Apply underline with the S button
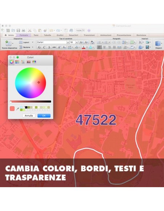164x211 pixels. [49, 47]
